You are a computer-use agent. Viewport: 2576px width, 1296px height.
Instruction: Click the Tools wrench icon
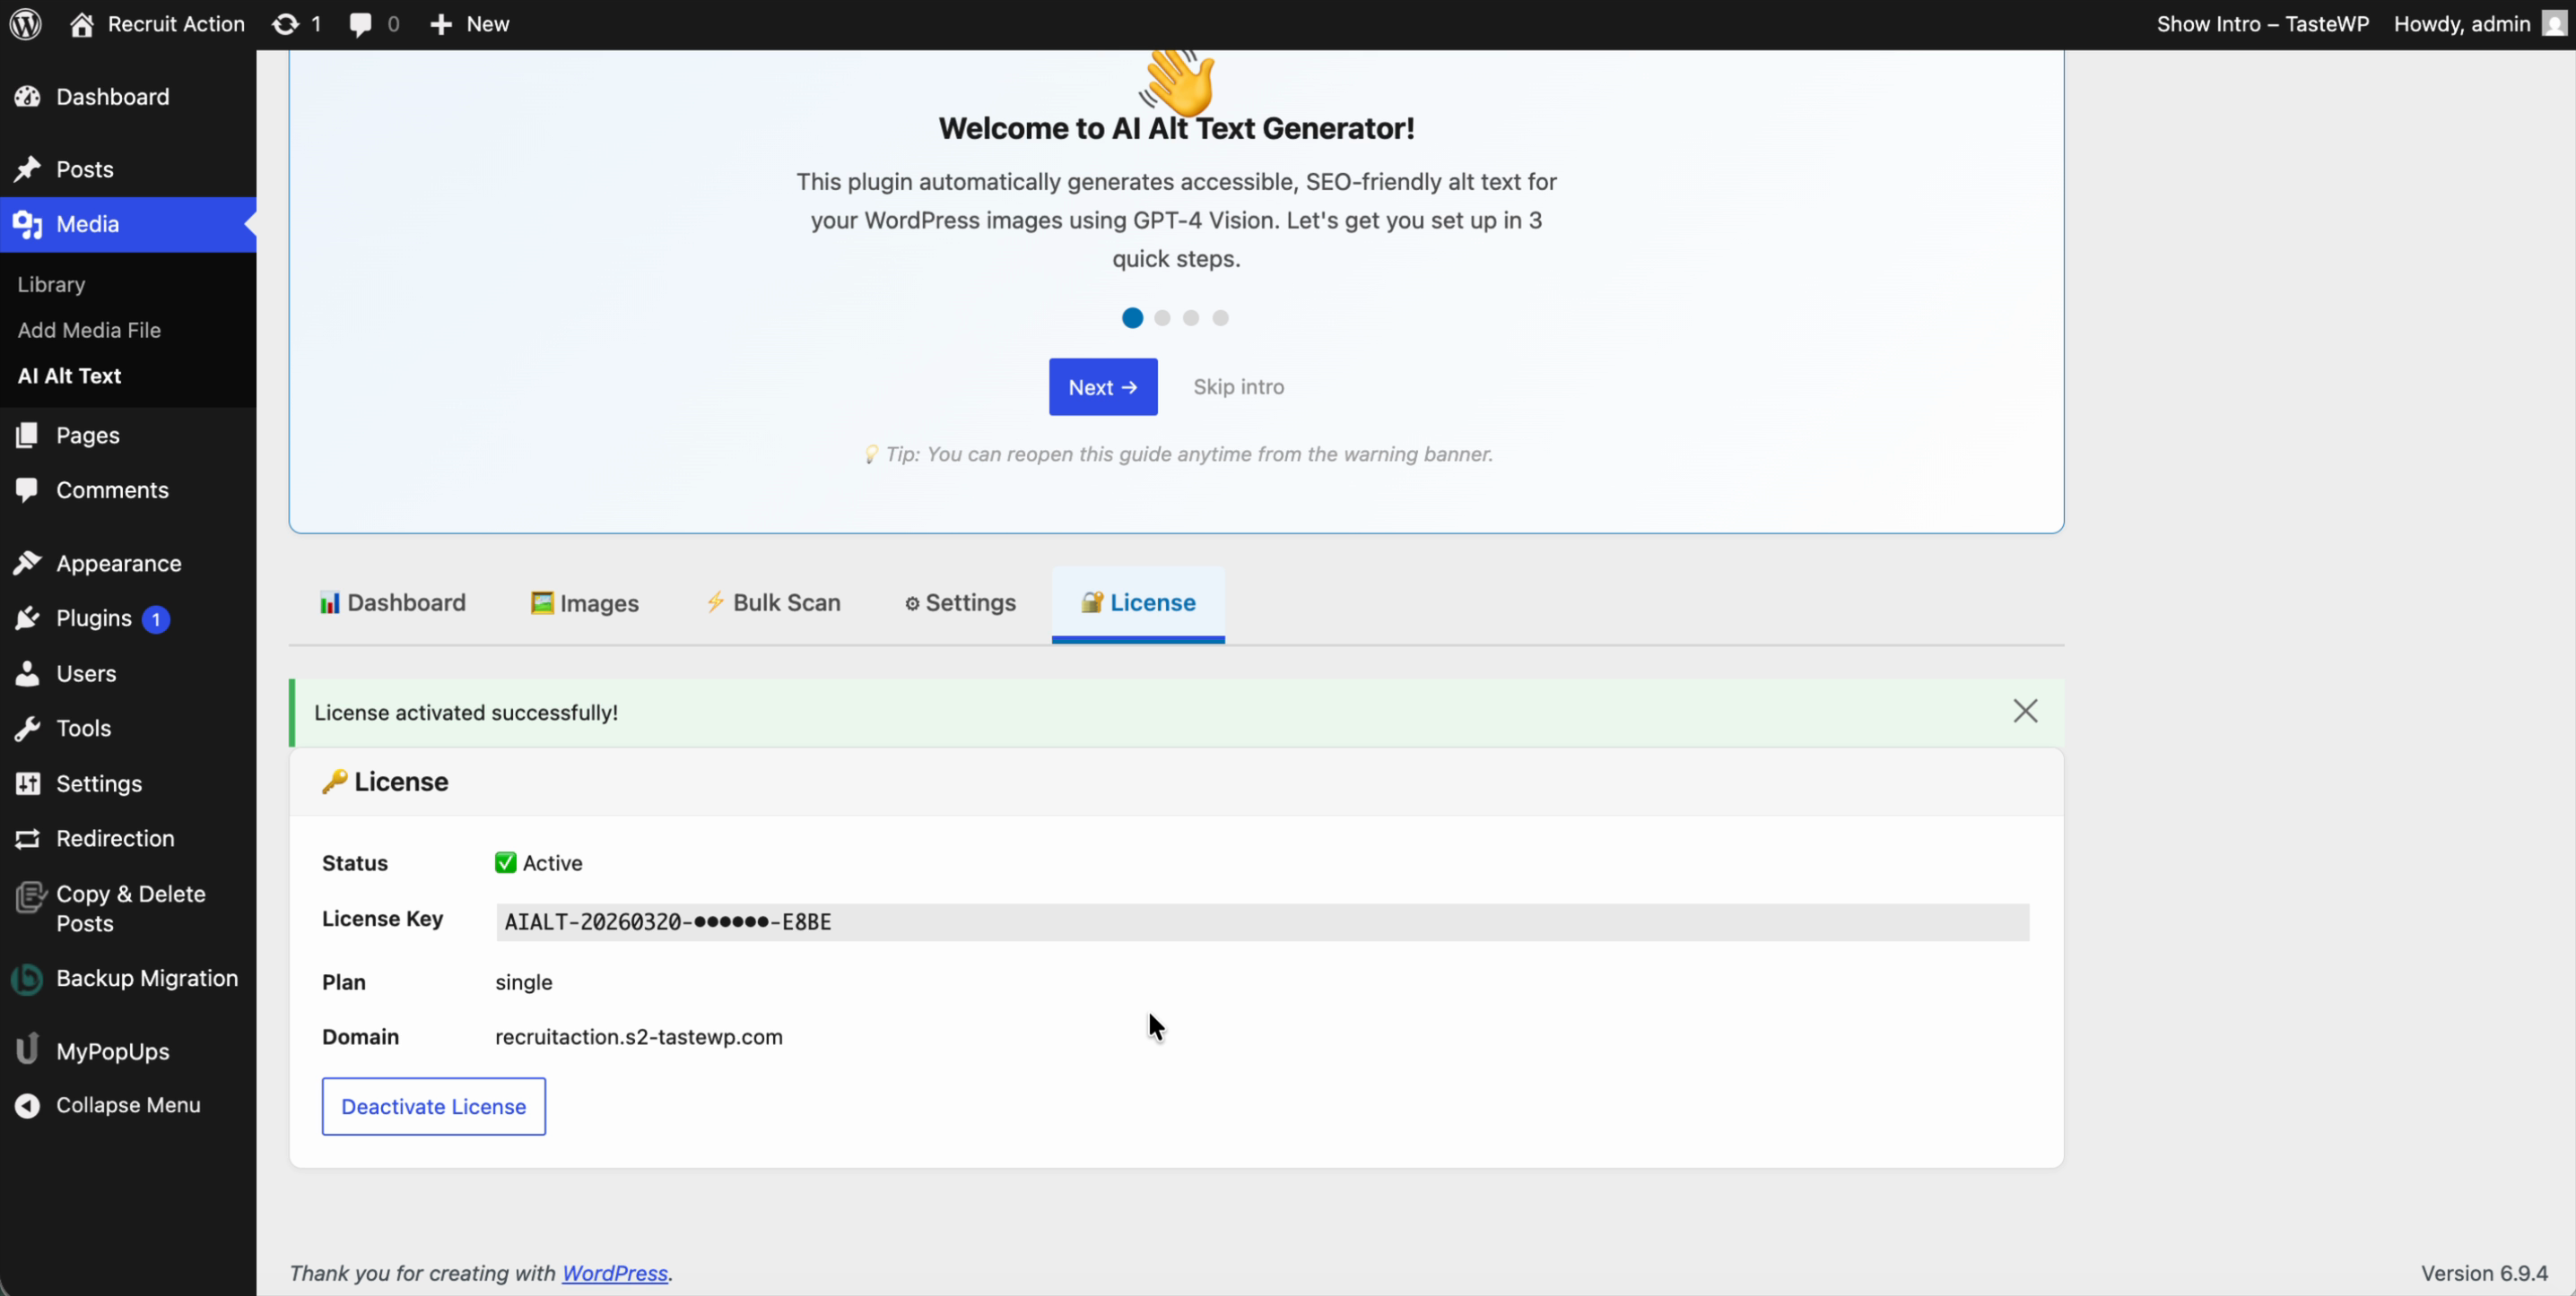29,728
